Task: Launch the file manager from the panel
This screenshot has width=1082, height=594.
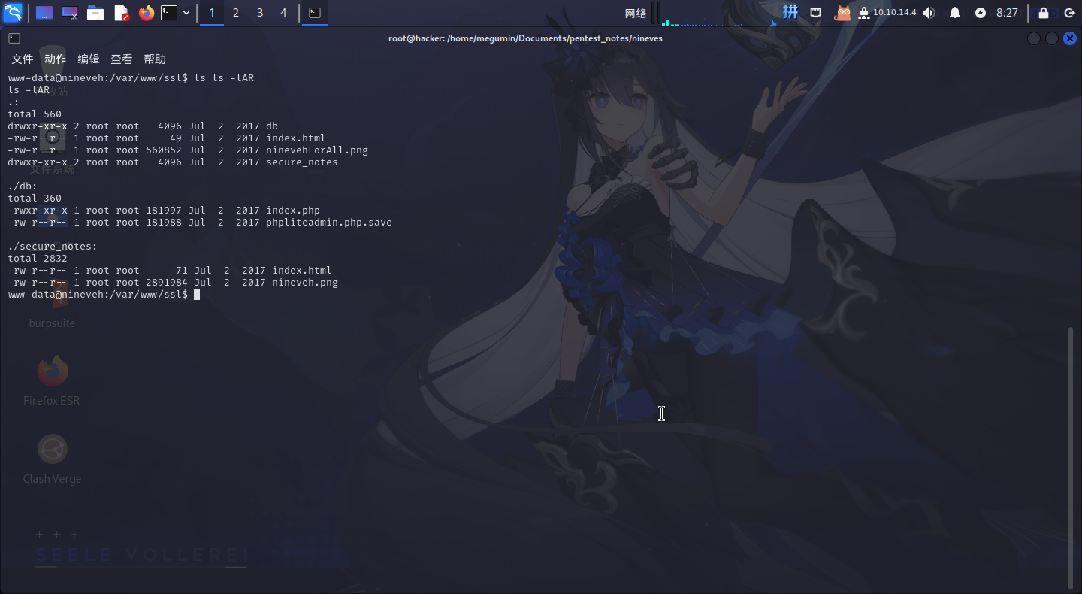Action: click(95, 13)
